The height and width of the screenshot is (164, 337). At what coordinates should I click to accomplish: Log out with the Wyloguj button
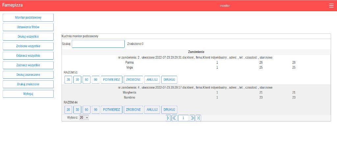point(28,94)
